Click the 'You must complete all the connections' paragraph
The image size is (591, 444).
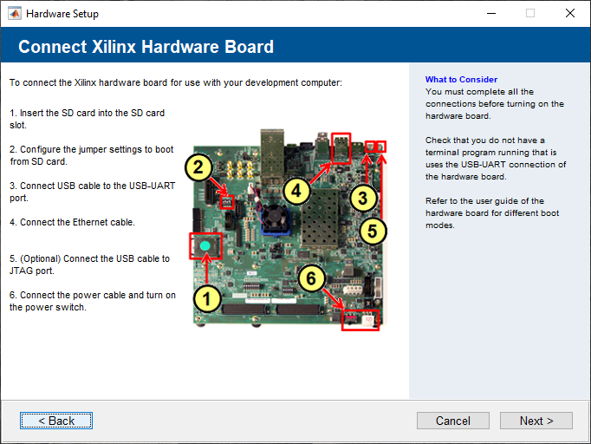(495, 104)
